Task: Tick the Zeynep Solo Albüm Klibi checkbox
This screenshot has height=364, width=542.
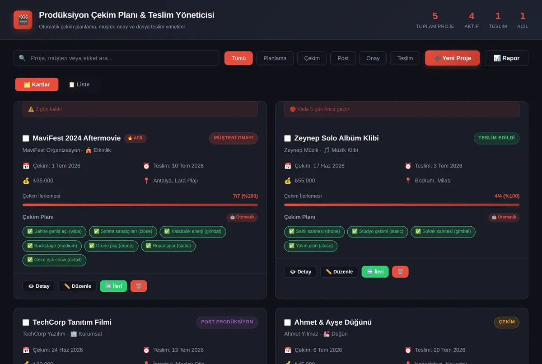Action: [288, 138]
